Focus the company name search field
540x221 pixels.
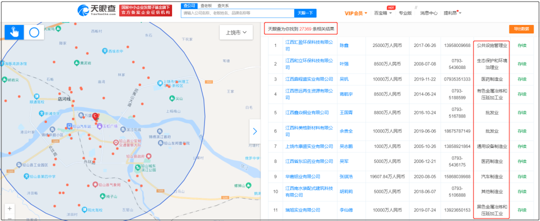coord(237,13)
